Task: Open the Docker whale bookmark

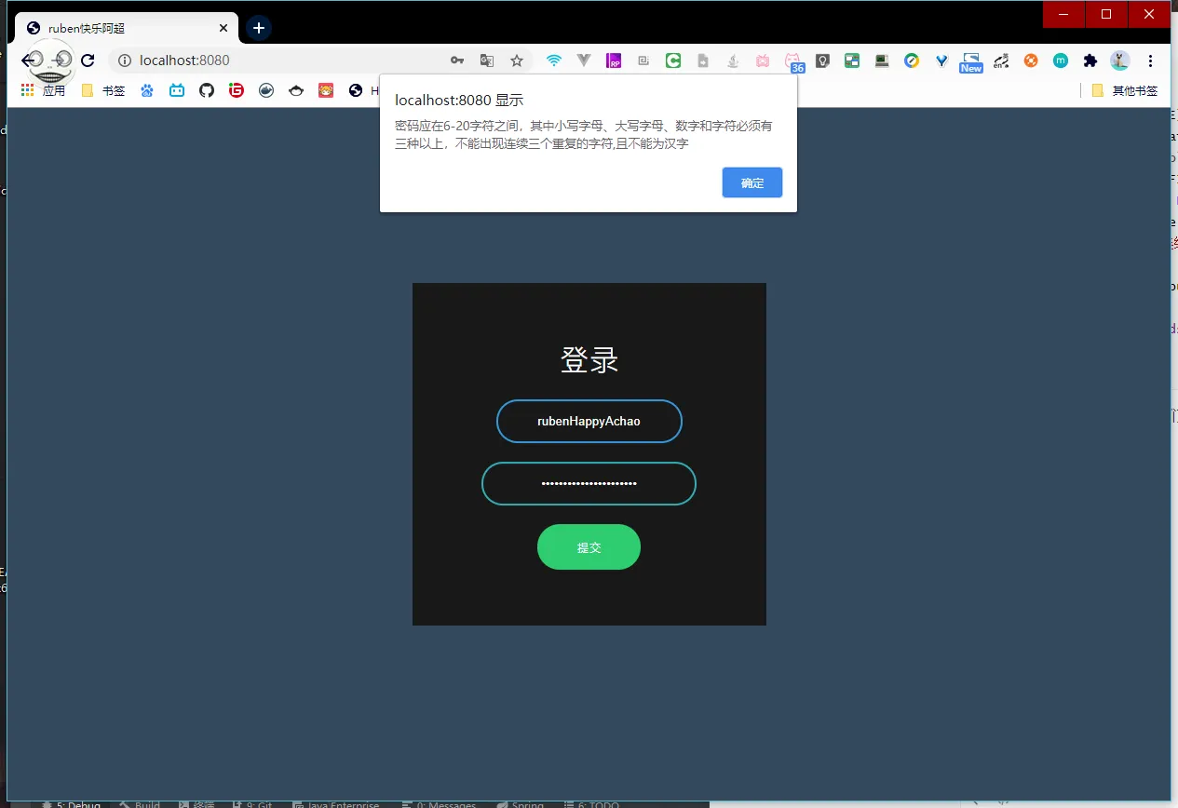Action: click(x=266, y=90)
